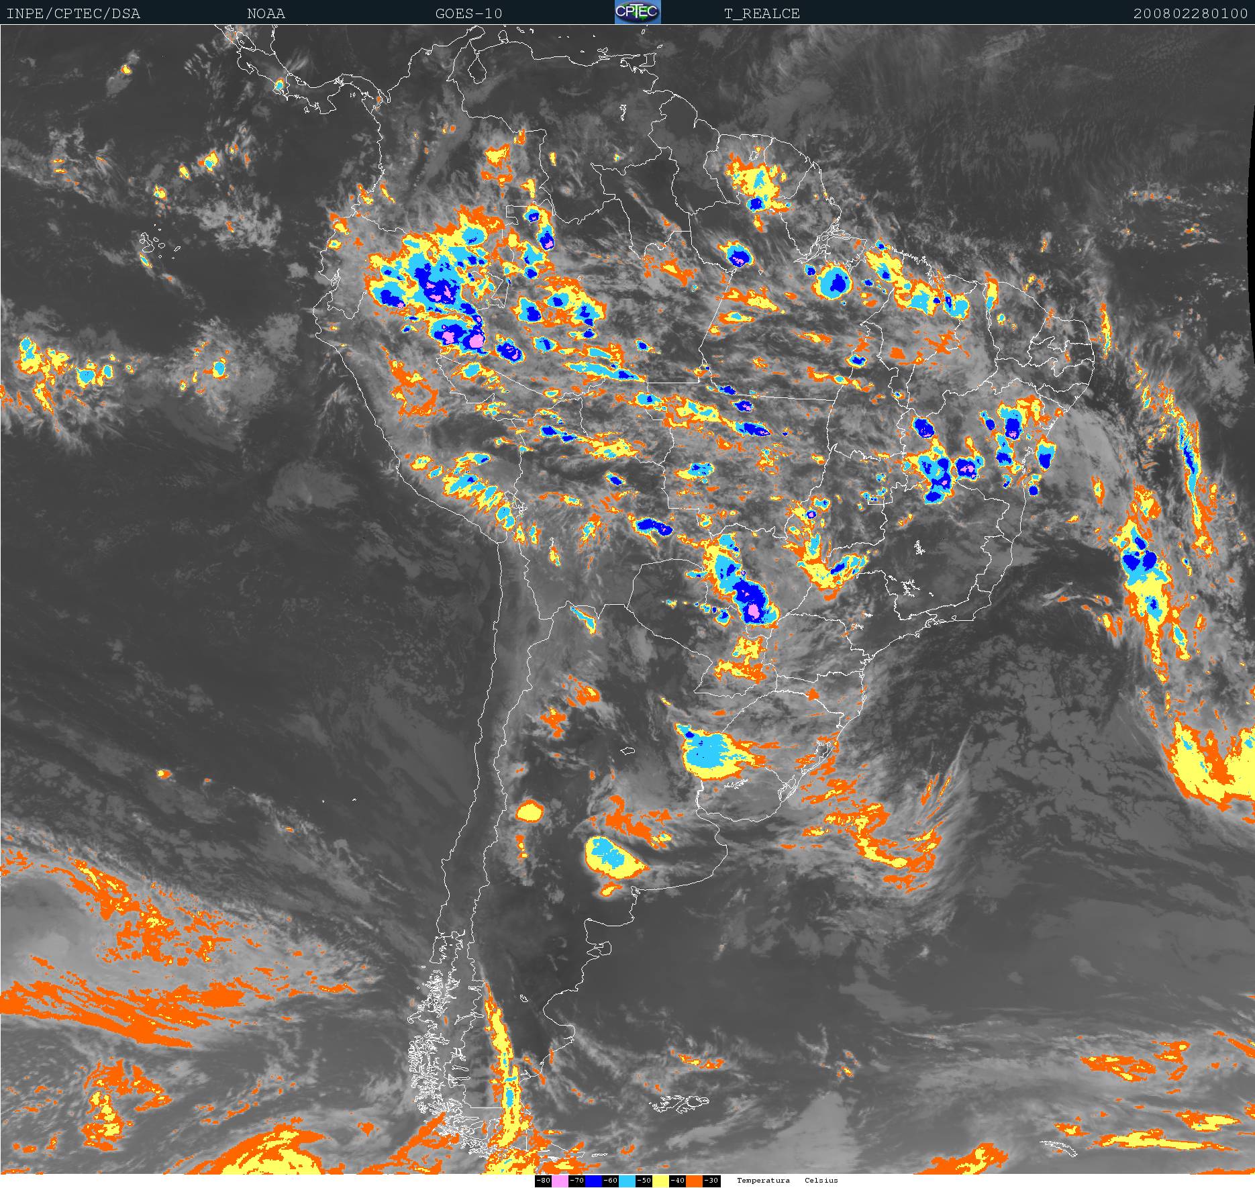Click the -30 legend value
This screenshot has height=1188, width=1255.
(711, 1181)
